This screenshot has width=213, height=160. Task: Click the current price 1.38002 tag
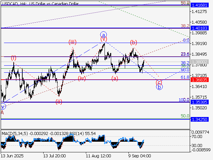coord(200,62)
